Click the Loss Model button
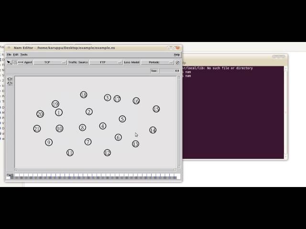Screen dimensions: 306x229 click(x=132, y=62)
